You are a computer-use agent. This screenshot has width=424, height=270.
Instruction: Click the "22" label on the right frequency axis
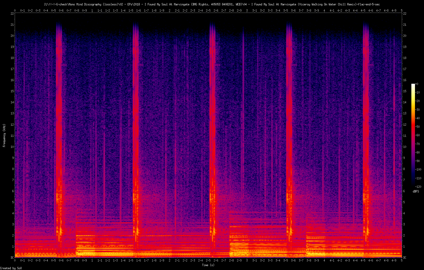coord(405,14)
